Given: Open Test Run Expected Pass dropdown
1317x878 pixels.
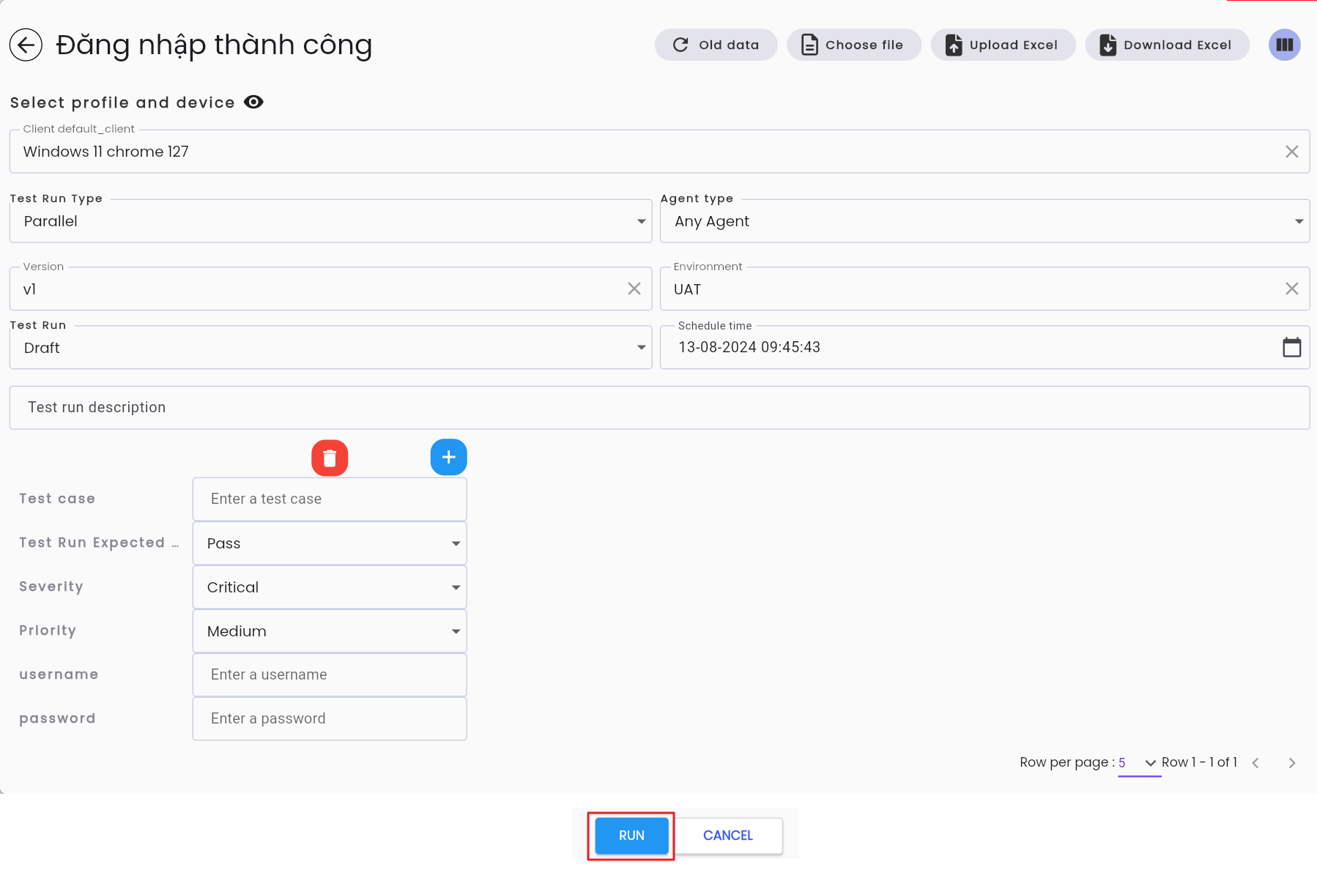Looking at the screenshot, I should tap(330, 543).
